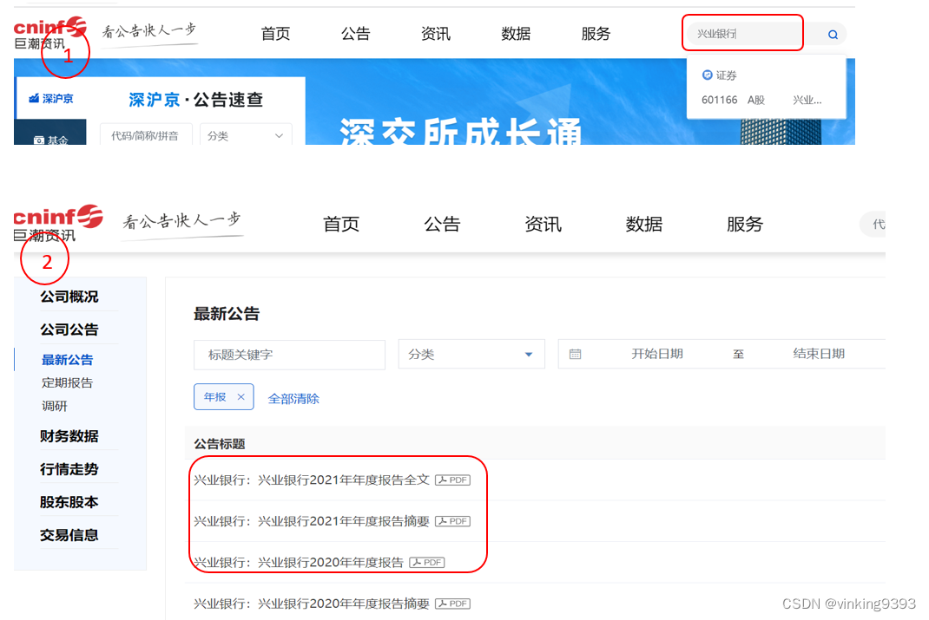Screen dimensions: 929x620
Task: Click the 代码/简称/拼音 input field
Action: [146, 135]
